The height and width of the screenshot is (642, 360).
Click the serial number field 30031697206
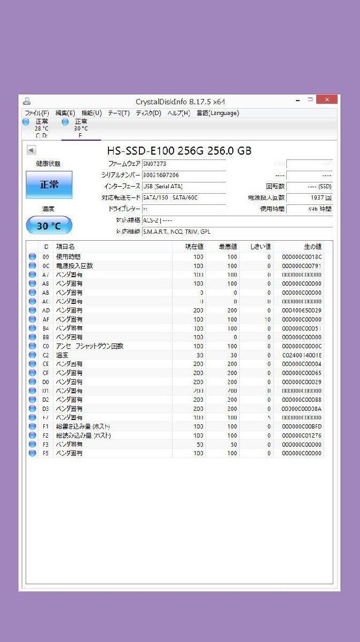pos(184,175)
